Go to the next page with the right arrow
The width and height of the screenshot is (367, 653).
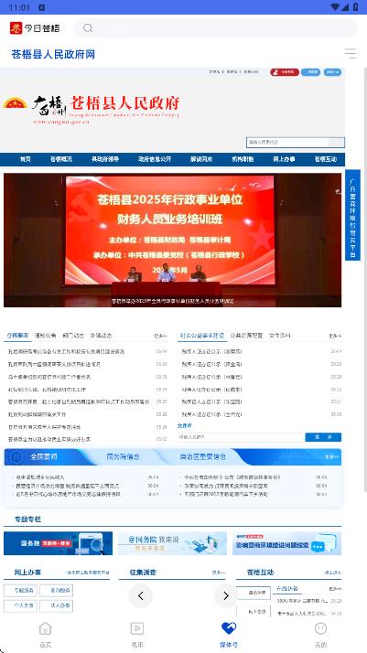(x=225, y=596)
